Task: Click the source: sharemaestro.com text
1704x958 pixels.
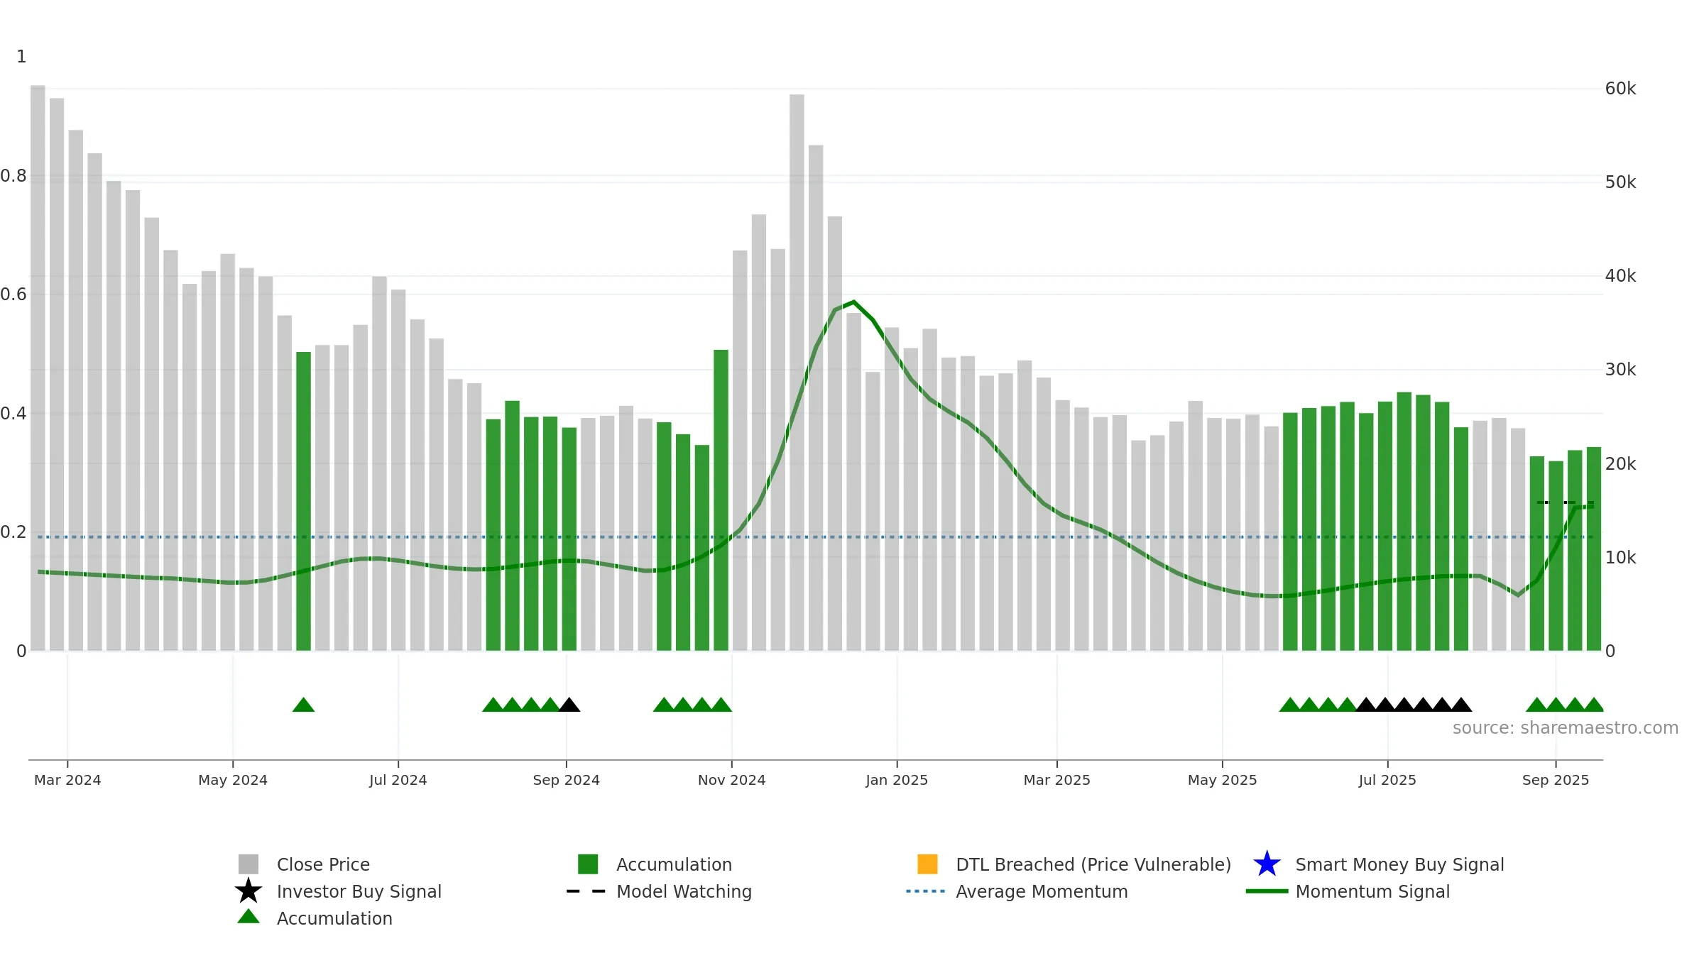Action: [1565, 728]
